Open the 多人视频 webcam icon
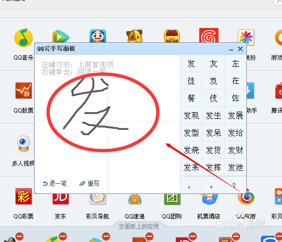The width and height of the screenshot is (282, 242). tap(24, 143)
